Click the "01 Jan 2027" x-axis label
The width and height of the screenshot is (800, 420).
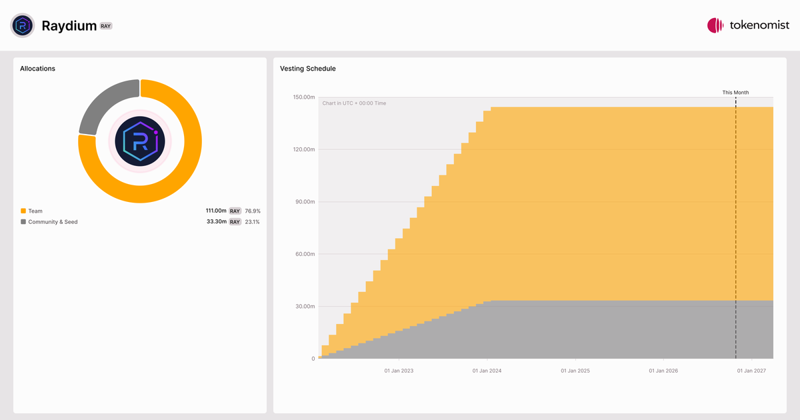click(x=752, y=371)
